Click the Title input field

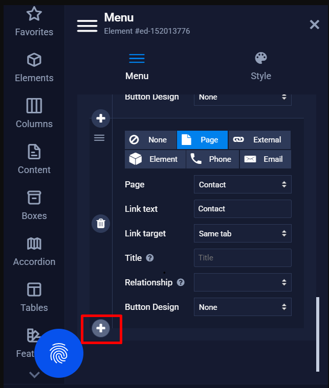(243, 258)
